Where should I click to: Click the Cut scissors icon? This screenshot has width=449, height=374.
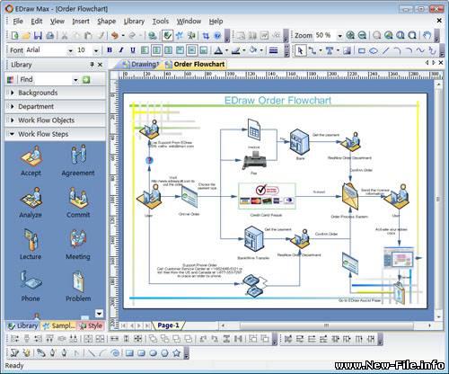(65, 36)
